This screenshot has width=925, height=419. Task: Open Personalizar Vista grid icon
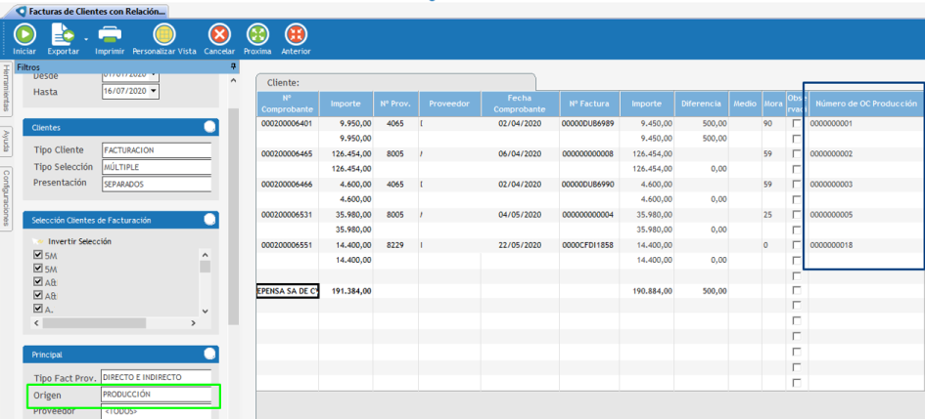coord(164,35)
